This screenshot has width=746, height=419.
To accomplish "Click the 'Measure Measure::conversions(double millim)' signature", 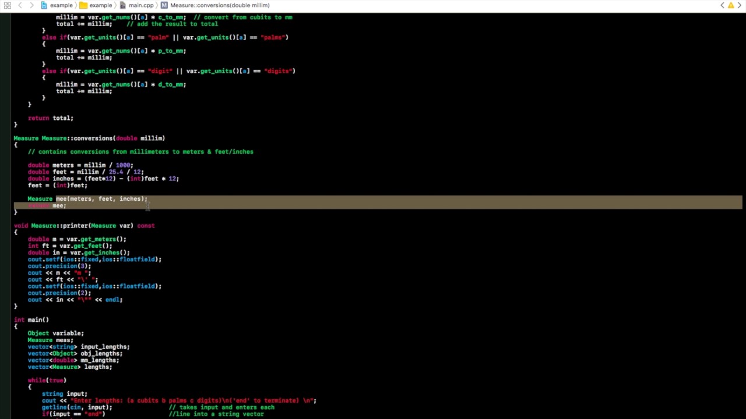I will point(89,139).
